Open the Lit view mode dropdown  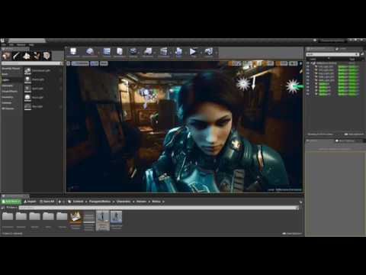pos(95,63)
